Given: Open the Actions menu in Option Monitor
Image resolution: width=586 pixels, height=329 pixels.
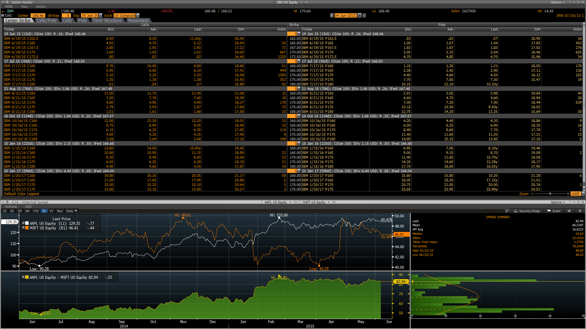Looking at the screenshot, I should 41,7.
